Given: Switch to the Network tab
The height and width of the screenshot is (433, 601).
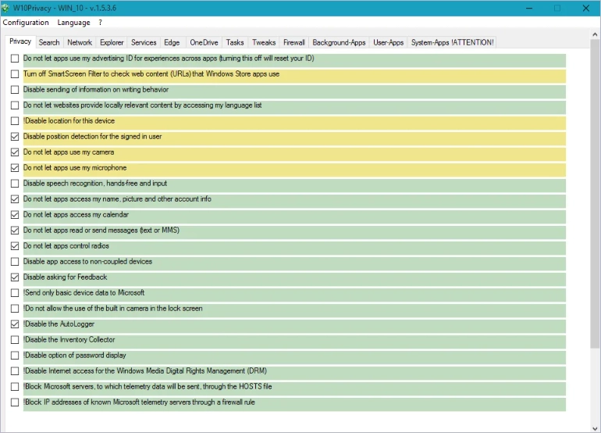Looking at the screenshot, I should point(80,42).
